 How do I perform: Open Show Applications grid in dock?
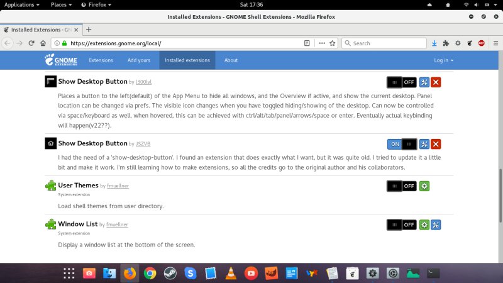[x=69, y=274]
